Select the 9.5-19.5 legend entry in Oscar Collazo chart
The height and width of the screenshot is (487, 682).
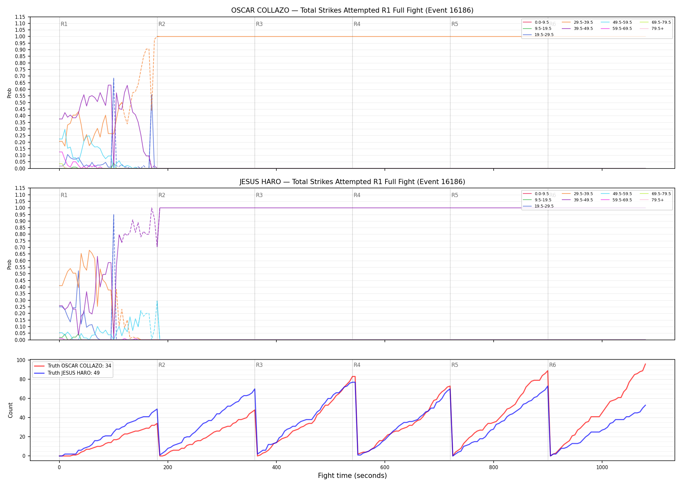coord(537,29)
